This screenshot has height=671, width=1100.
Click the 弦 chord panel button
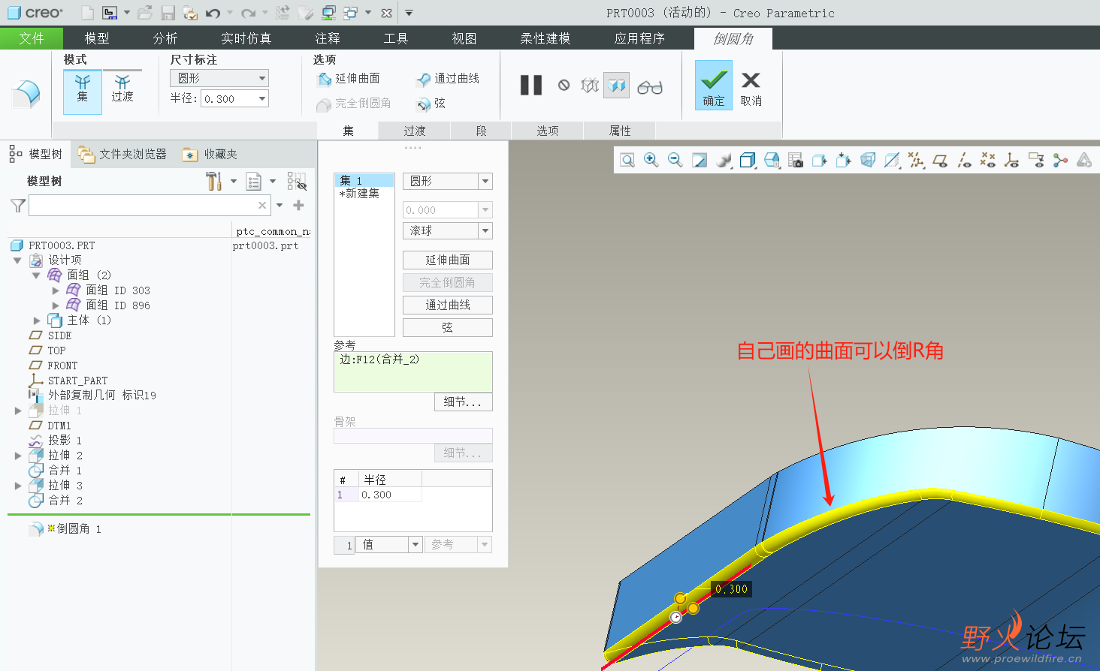click(448, 327)
